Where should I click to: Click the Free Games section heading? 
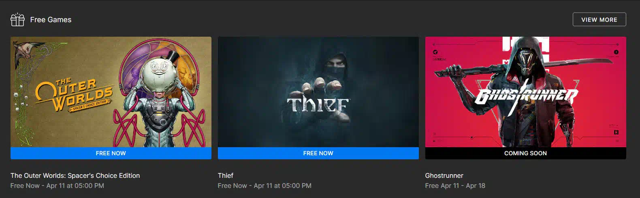[51, 19]
